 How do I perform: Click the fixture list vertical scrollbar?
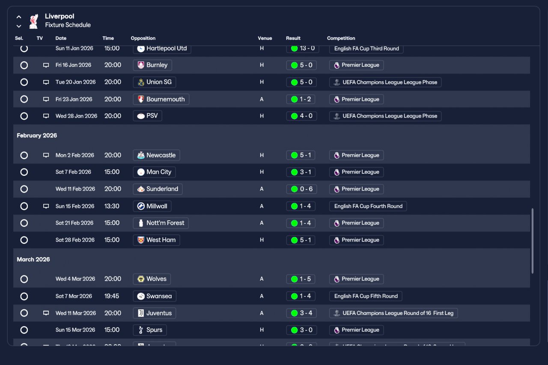[533, 241]
